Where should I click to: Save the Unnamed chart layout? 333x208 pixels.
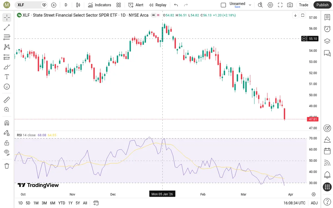(237, 5)
